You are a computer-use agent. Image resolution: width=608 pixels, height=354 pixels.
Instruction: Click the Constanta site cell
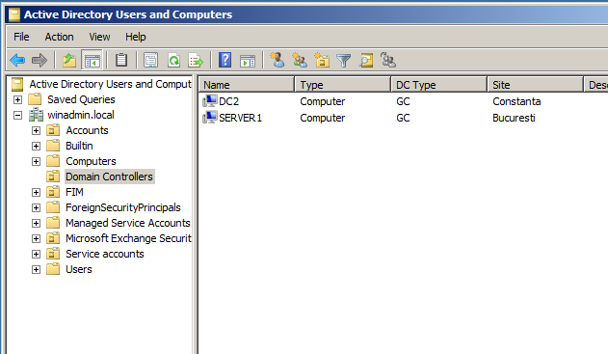[516, 101]
